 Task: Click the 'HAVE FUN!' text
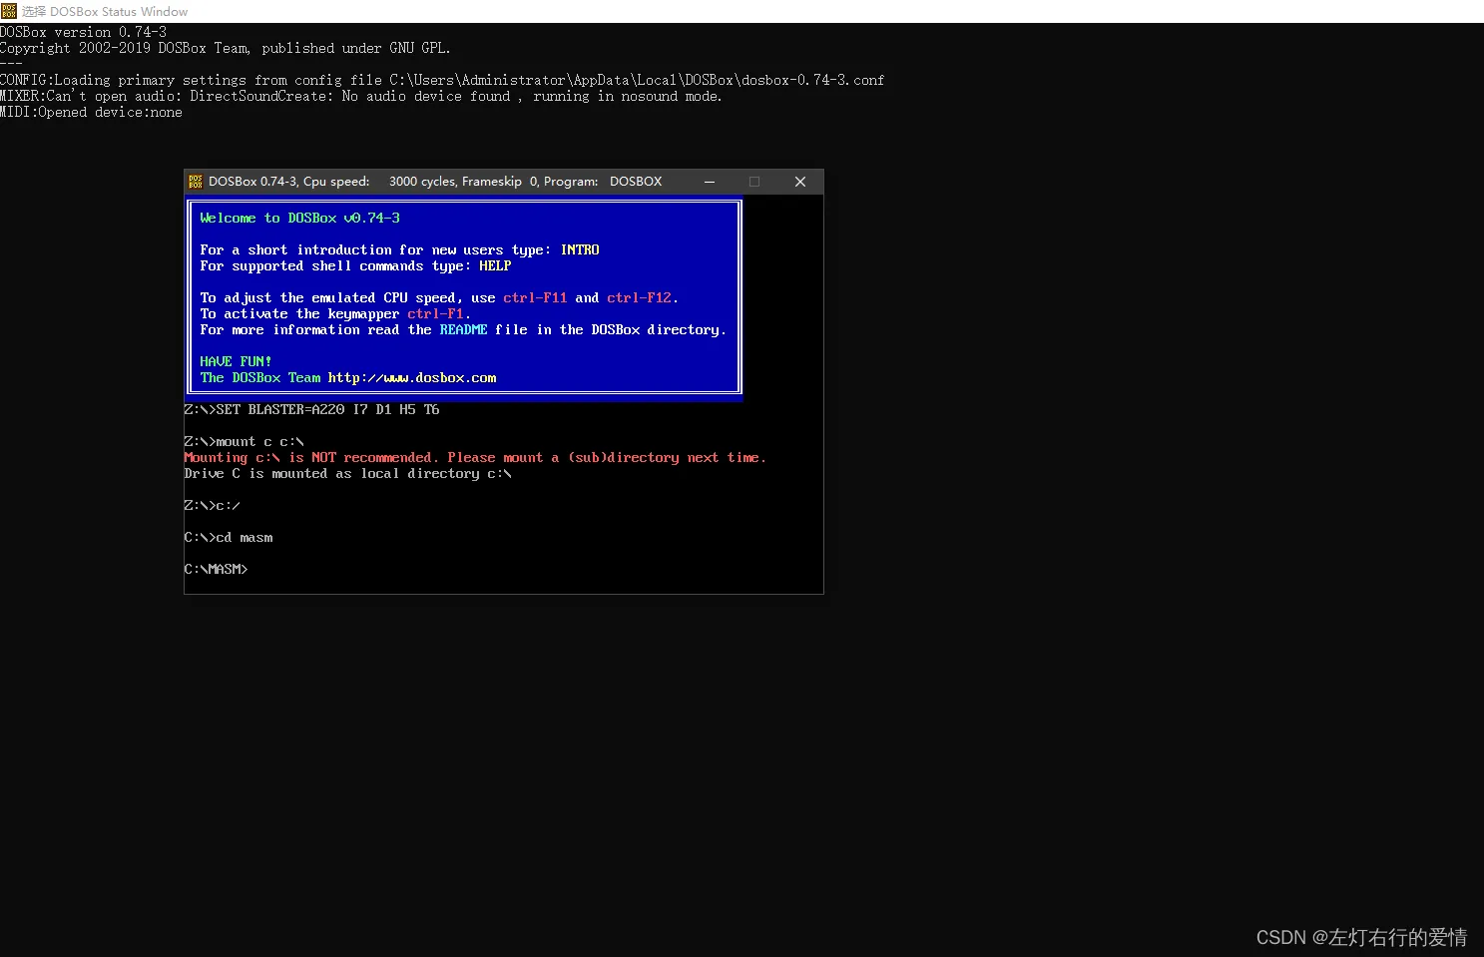coord(236,361)
